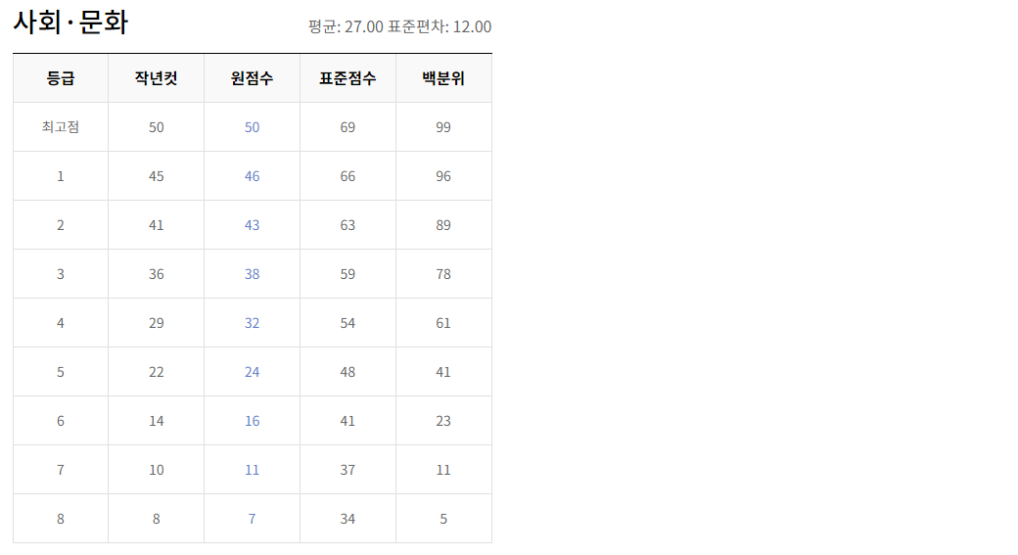This screenshot has width=1018, height=555.
Task: Click grade label 1 in 등급 column
Action: [61, 176]
